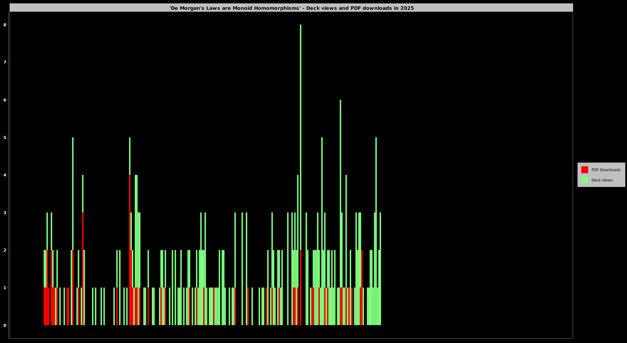
Task: Click the y-axis label 8
Action: pyautogui.click(x=5, y=25)
